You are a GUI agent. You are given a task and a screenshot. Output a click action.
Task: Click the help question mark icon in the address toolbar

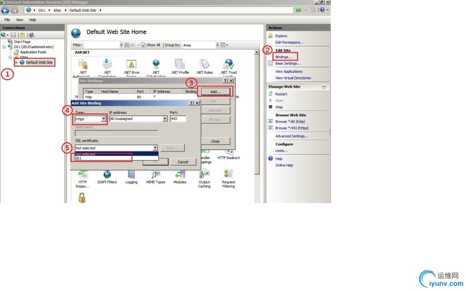pos(322,10)
